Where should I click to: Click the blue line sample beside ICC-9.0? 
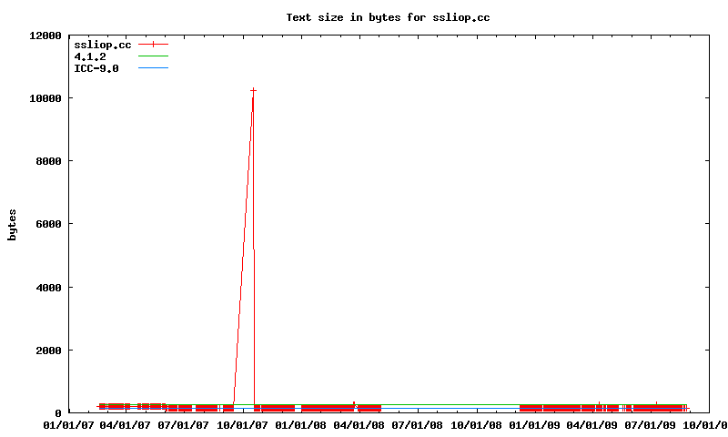point(154,68)
